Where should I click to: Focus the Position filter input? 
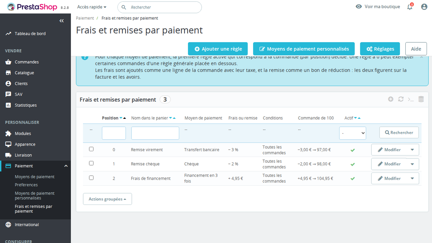(114, 133)
